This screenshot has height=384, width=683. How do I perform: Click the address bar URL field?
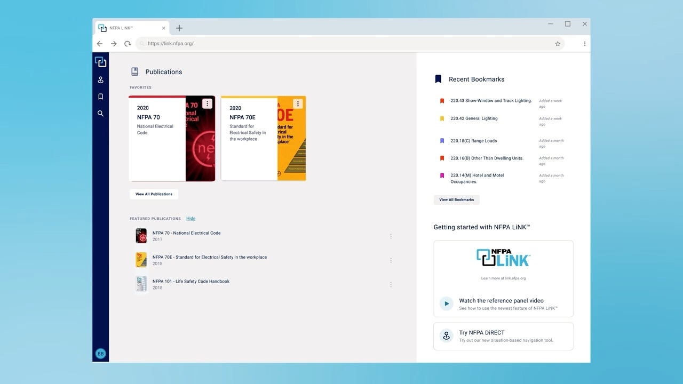(351, 44)
